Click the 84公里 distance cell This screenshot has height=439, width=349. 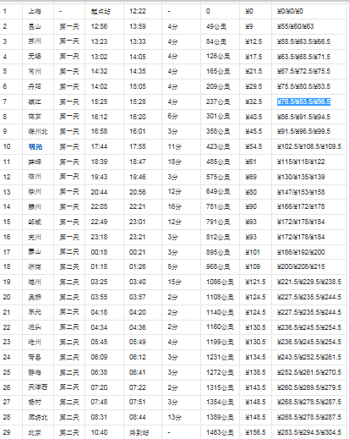click(x=216, y=41)
